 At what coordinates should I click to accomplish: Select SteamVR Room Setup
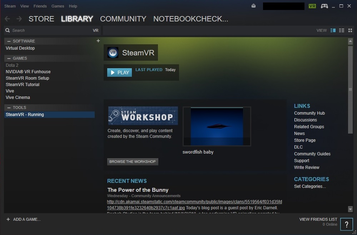point(27,78)
